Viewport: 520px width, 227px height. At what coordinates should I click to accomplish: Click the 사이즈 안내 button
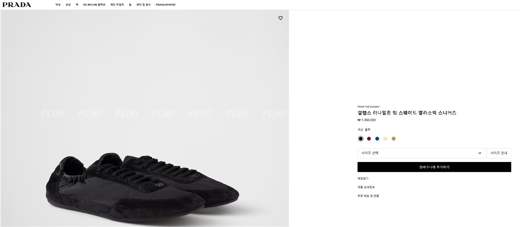click(499, 153)
